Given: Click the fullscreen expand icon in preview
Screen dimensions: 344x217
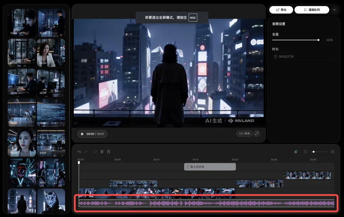Looking at the screenshot, I should [257, 134].
